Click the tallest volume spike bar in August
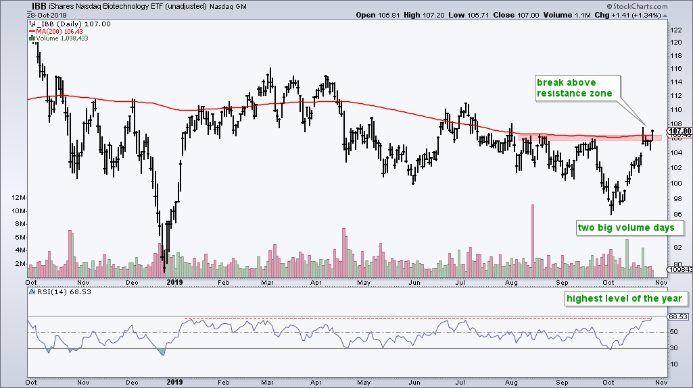This screenshot has height=388, width=693. click(533, 241)
